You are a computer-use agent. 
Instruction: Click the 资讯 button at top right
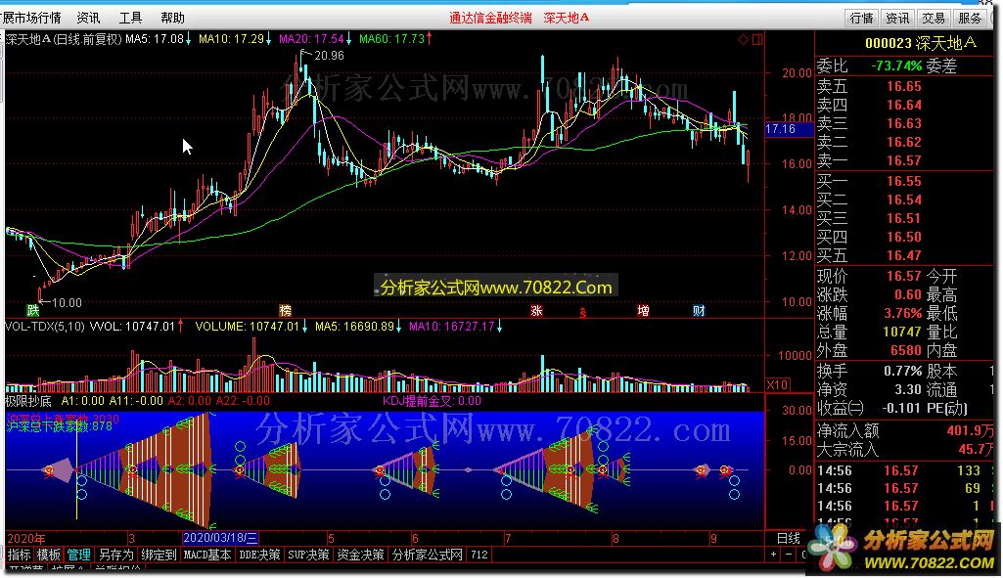click(896, 19)
